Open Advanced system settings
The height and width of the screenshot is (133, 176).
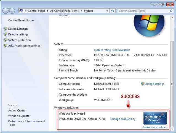[24, 46]
